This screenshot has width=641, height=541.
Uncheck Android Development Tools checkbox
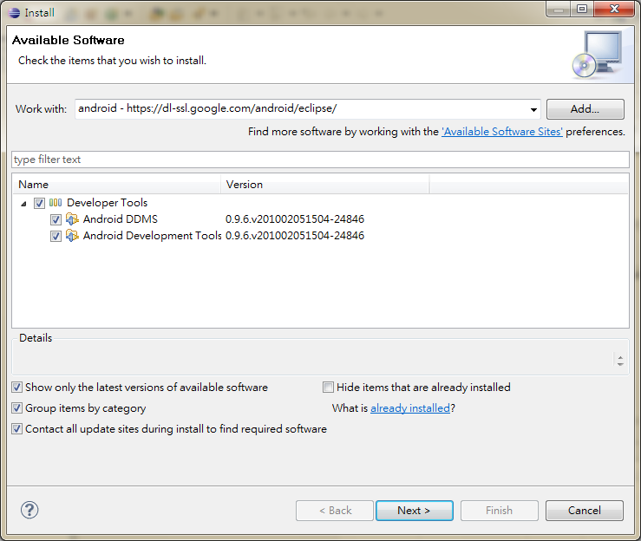[56, 236]
